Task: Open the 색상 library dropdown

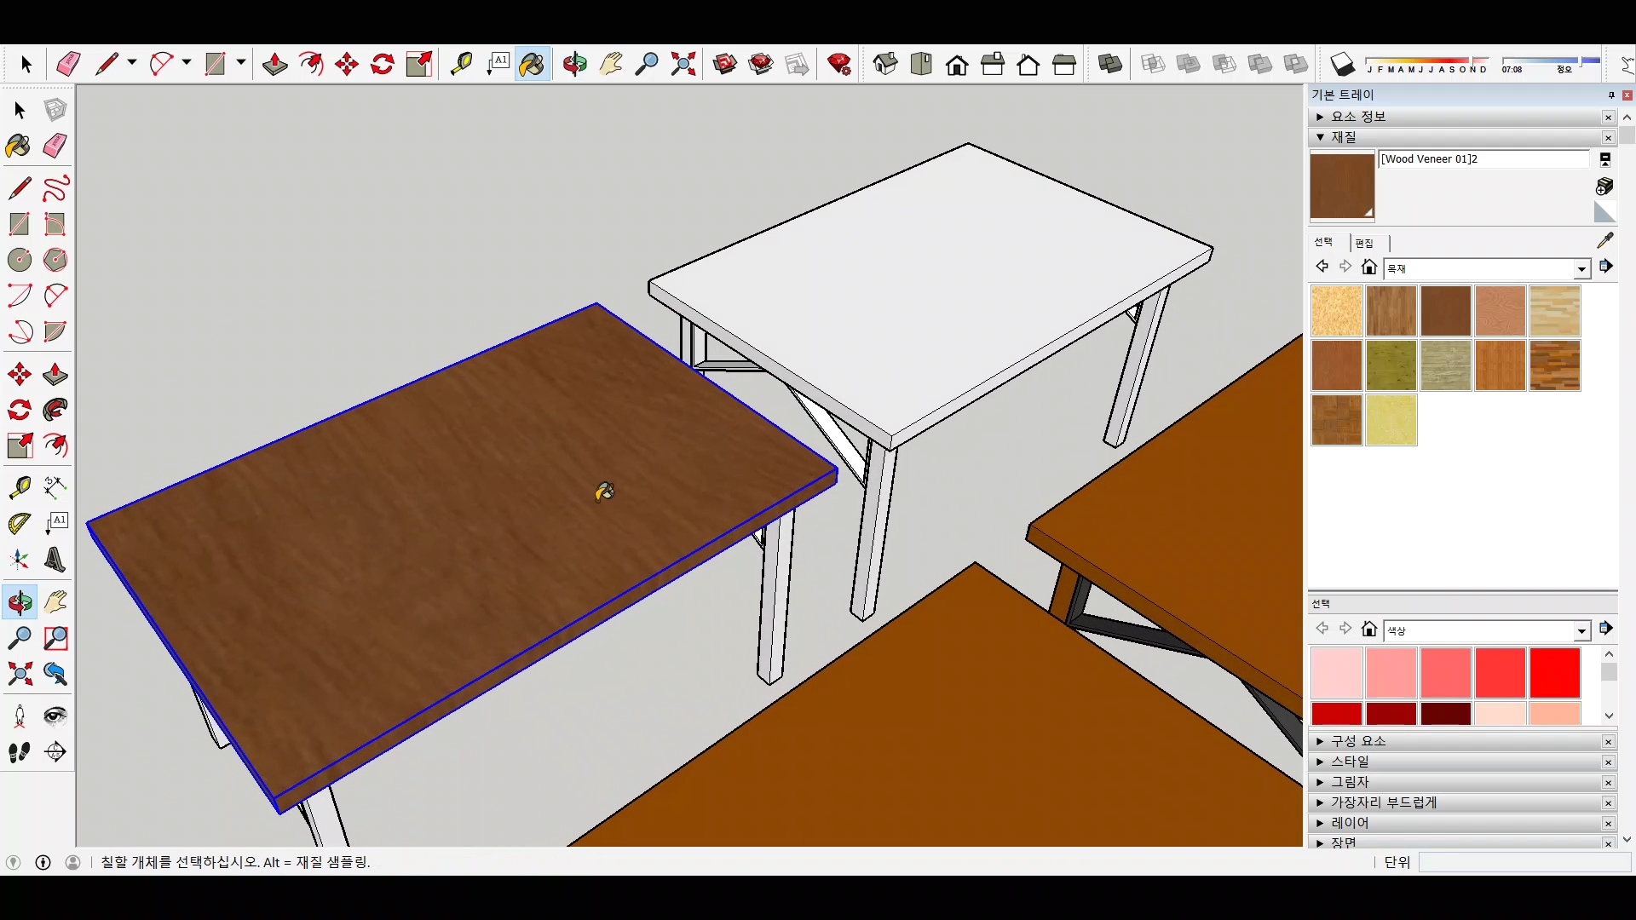Action: 1581,631
